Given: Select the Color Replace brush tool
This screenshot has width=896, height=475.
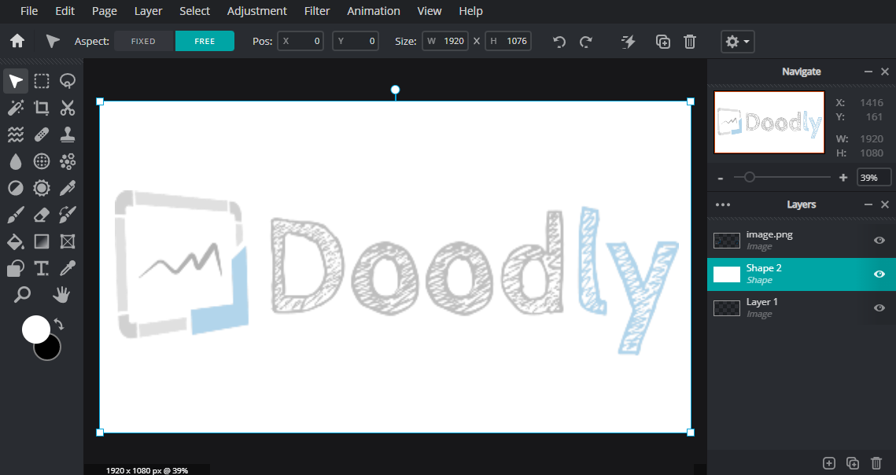Looking at the screenshot, I should pyautogui.click(x=68, y=215).
